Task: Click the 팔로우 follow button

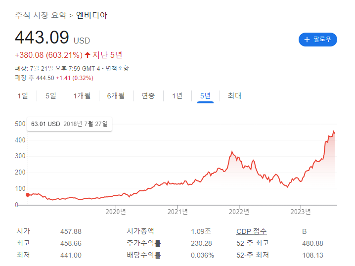Action: click(317, 40)
